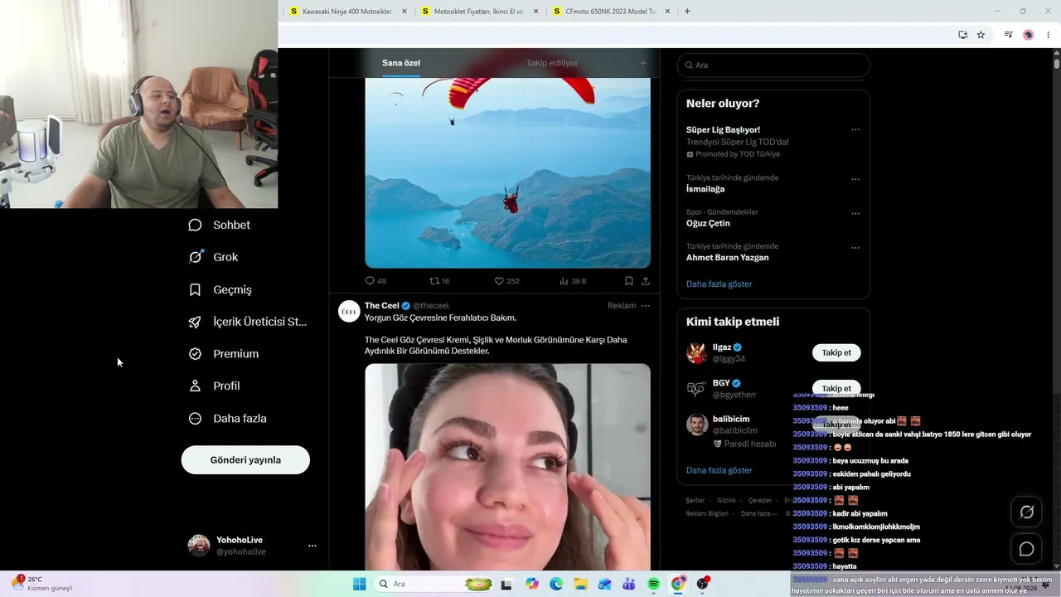Open the Chrome profile avatar
Viewport: 1061px width, 597px height.
click(x=1029, y=35)
